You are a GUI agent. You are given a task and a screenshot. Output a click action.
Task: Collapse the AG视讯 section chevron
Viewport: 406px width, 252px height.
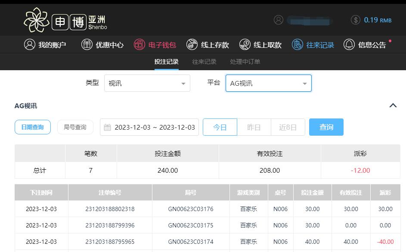click(393, 106)
